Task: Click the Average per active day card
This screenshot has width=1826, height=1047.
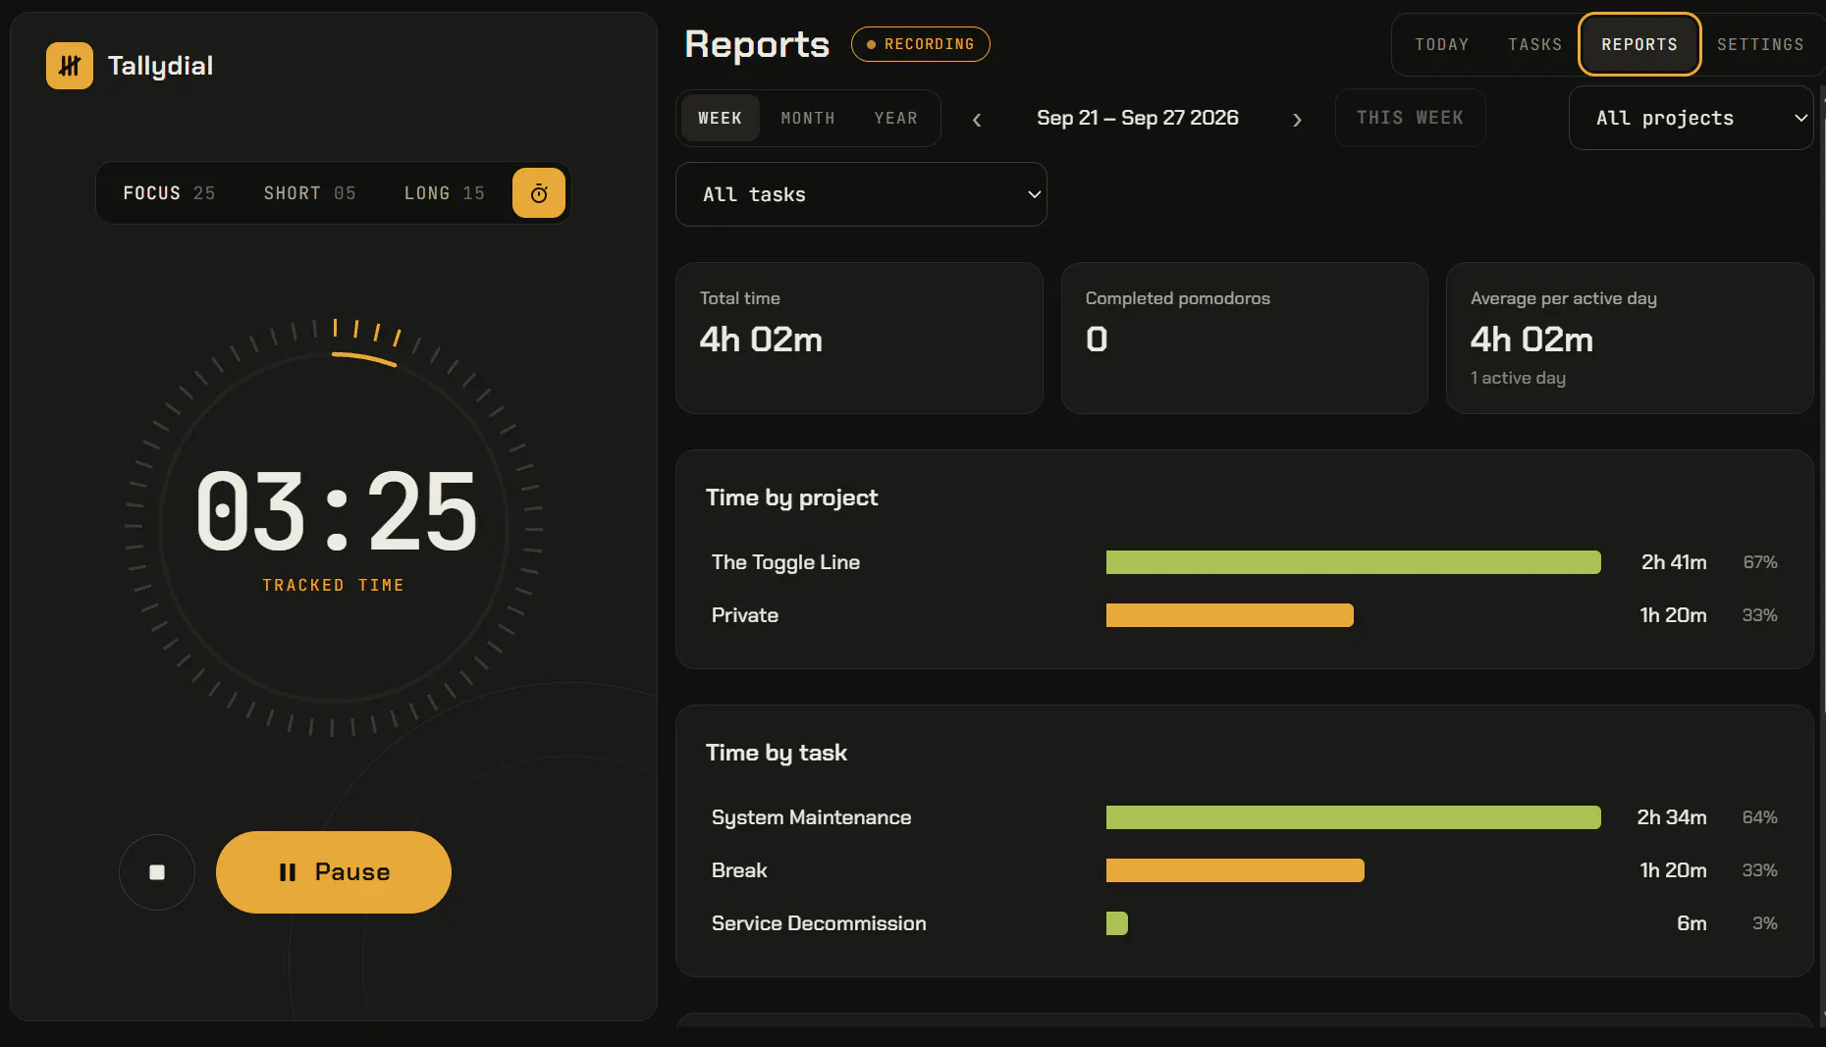Action: click(1629, 338)
